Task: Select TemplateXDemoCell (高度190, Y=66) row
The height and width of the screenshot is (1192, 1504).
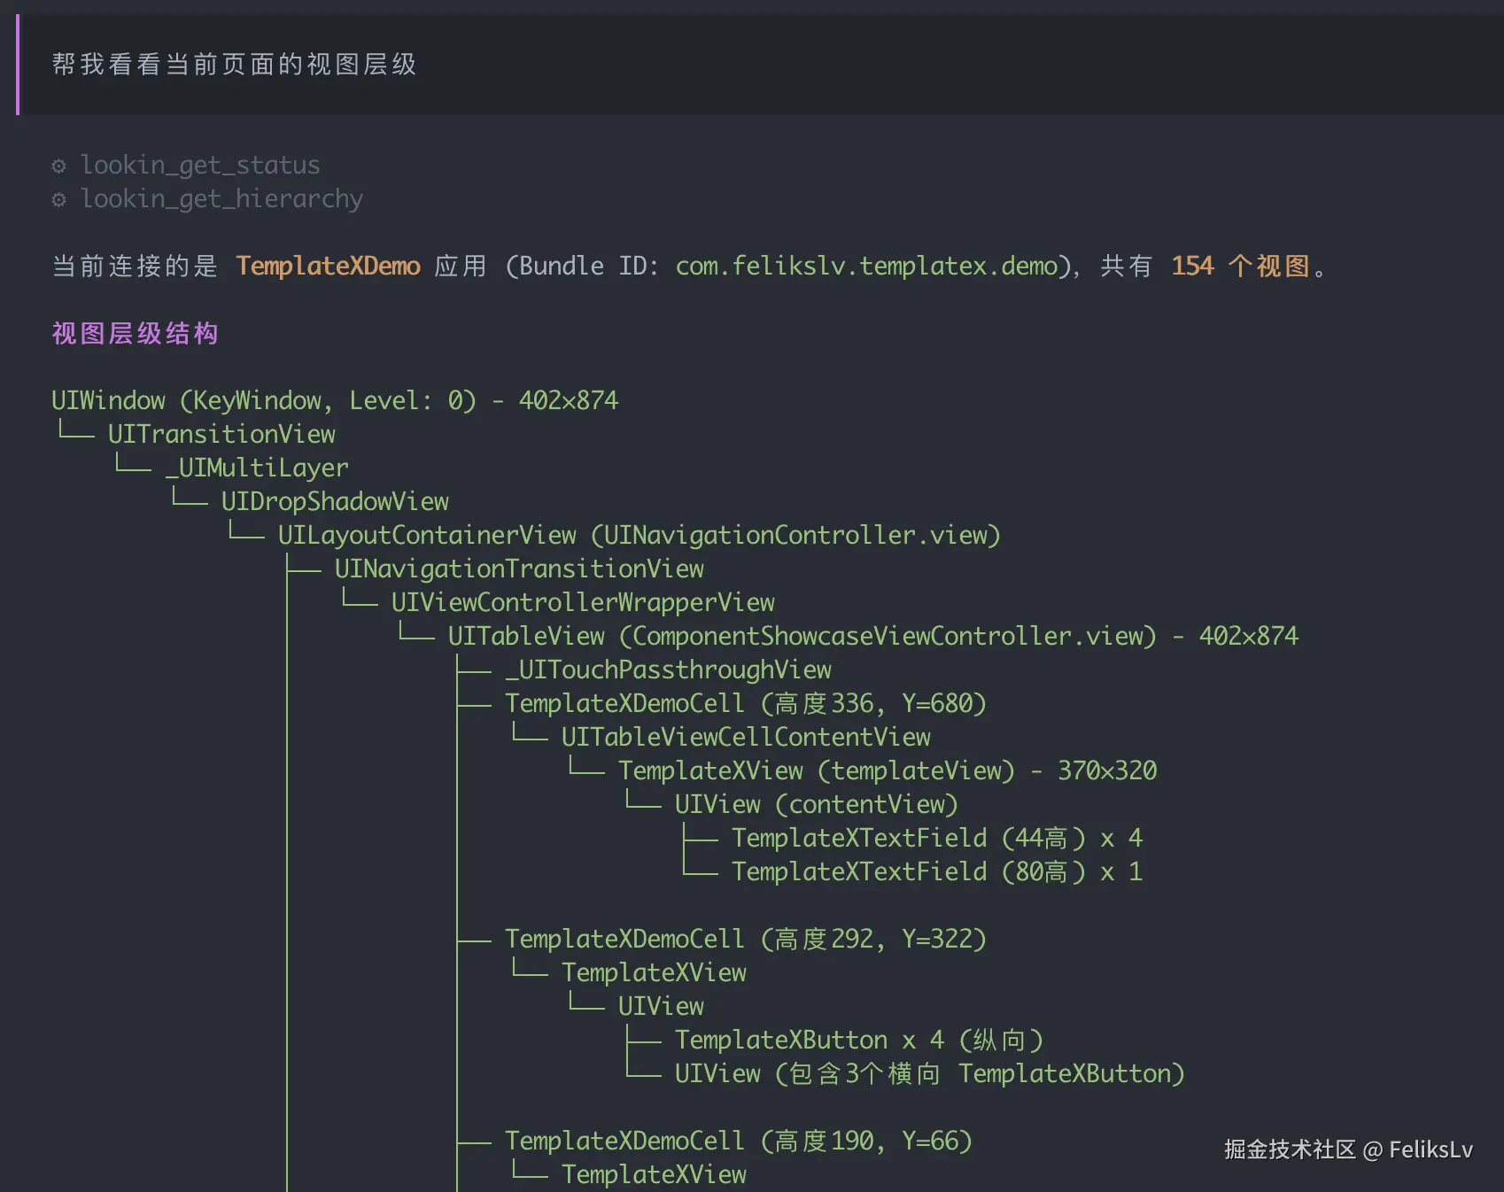Action: click(739, 1142)
